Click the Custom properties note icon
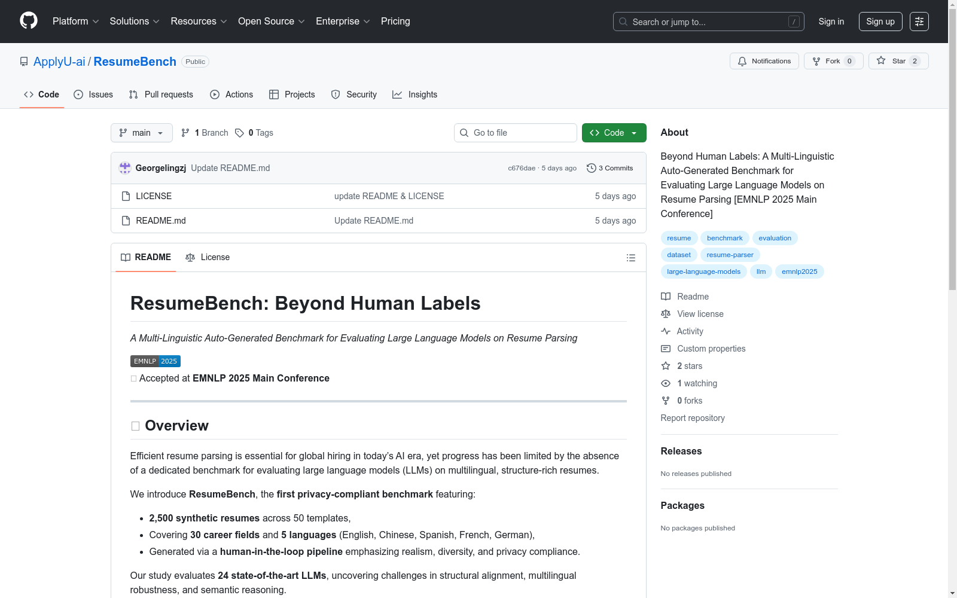 click(x=666, y=349)
